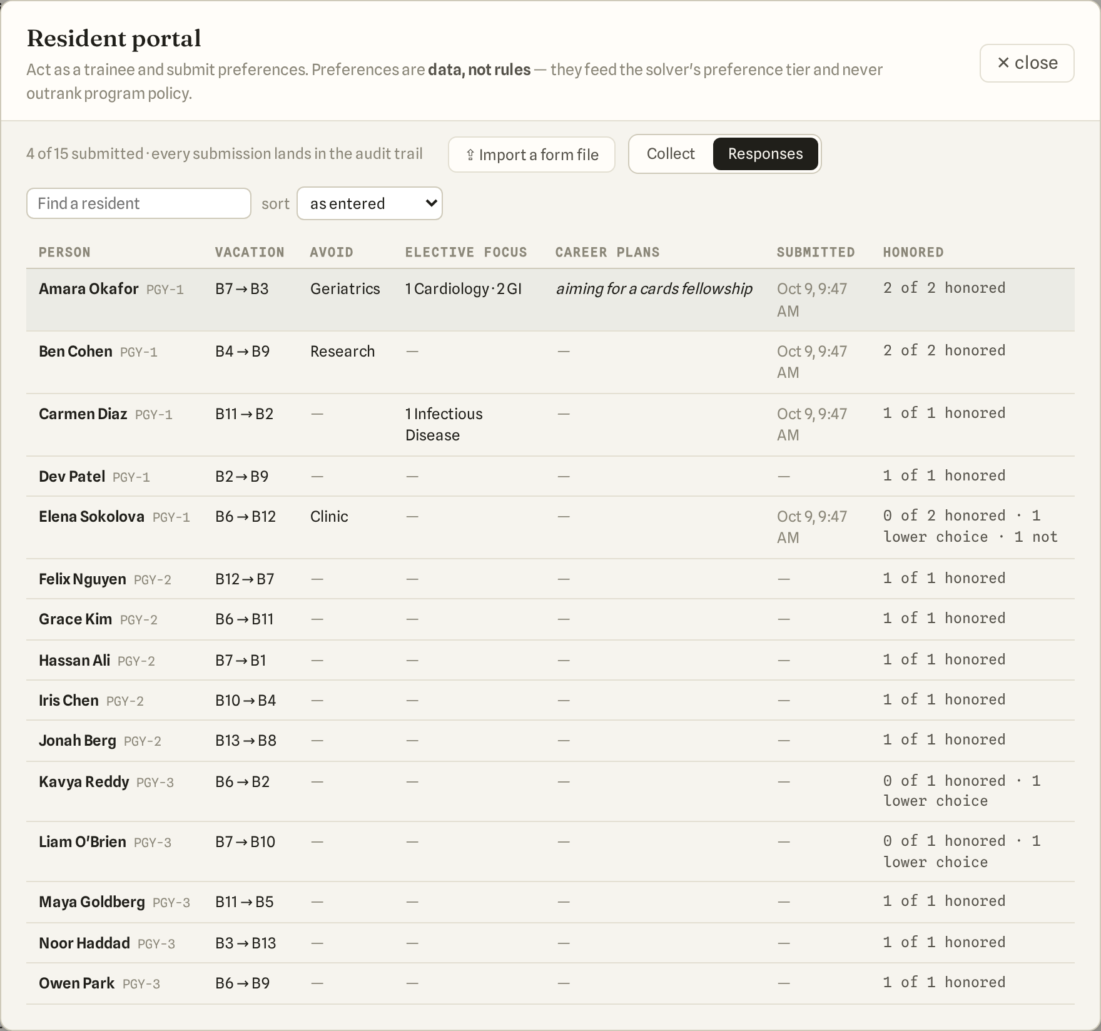Select Ben Cohen's name
1101x1031 pixels.
[x=76, y=351]
